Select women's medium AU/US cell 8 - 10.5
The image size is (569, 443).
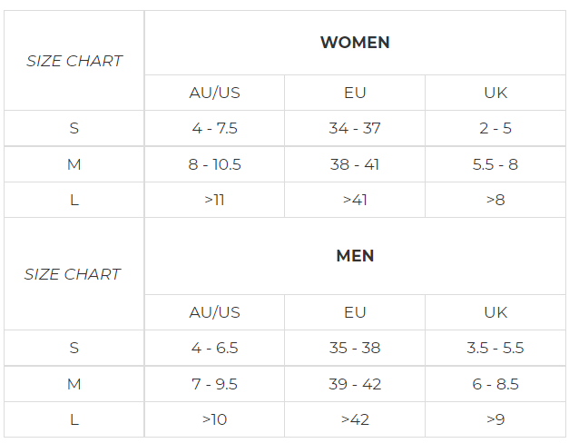214,164
